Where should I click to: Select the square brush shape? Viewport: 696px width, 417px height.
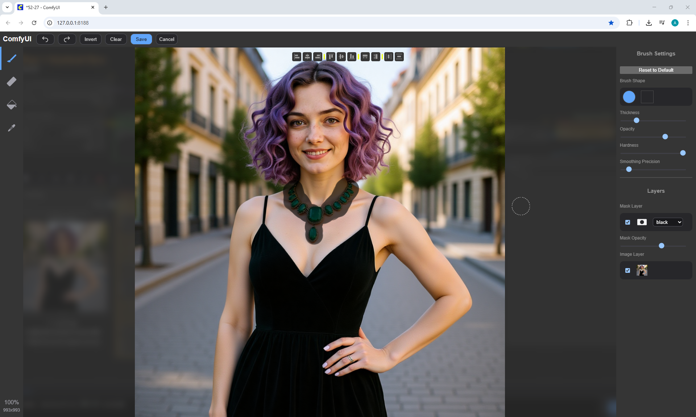[x=647, y=97]
